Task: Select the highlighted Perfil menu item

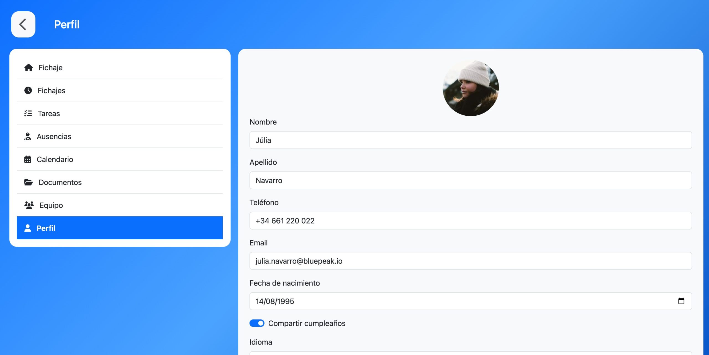Action: pos(120,228)
